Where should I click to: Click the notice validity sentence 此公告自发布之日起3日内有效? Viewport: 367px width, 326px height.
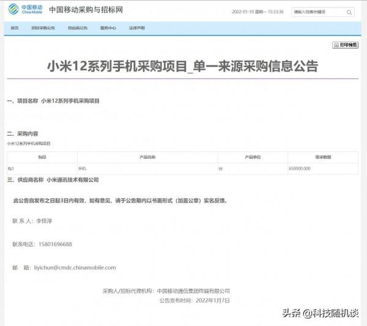(120, 201)
